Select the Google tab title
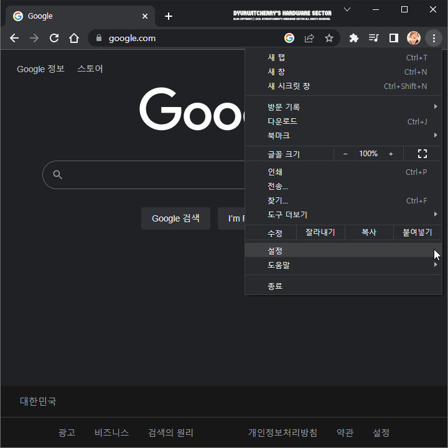 click(x=40, y=16)
